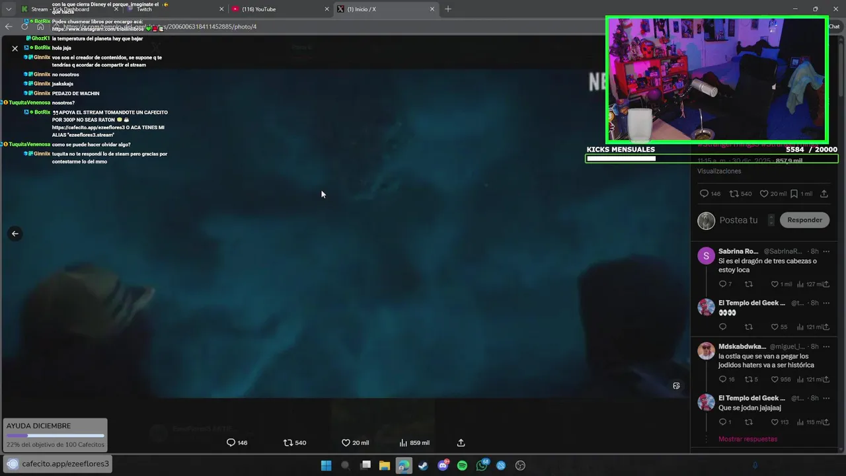Open Steam from the taskbar

pos(423,465)
